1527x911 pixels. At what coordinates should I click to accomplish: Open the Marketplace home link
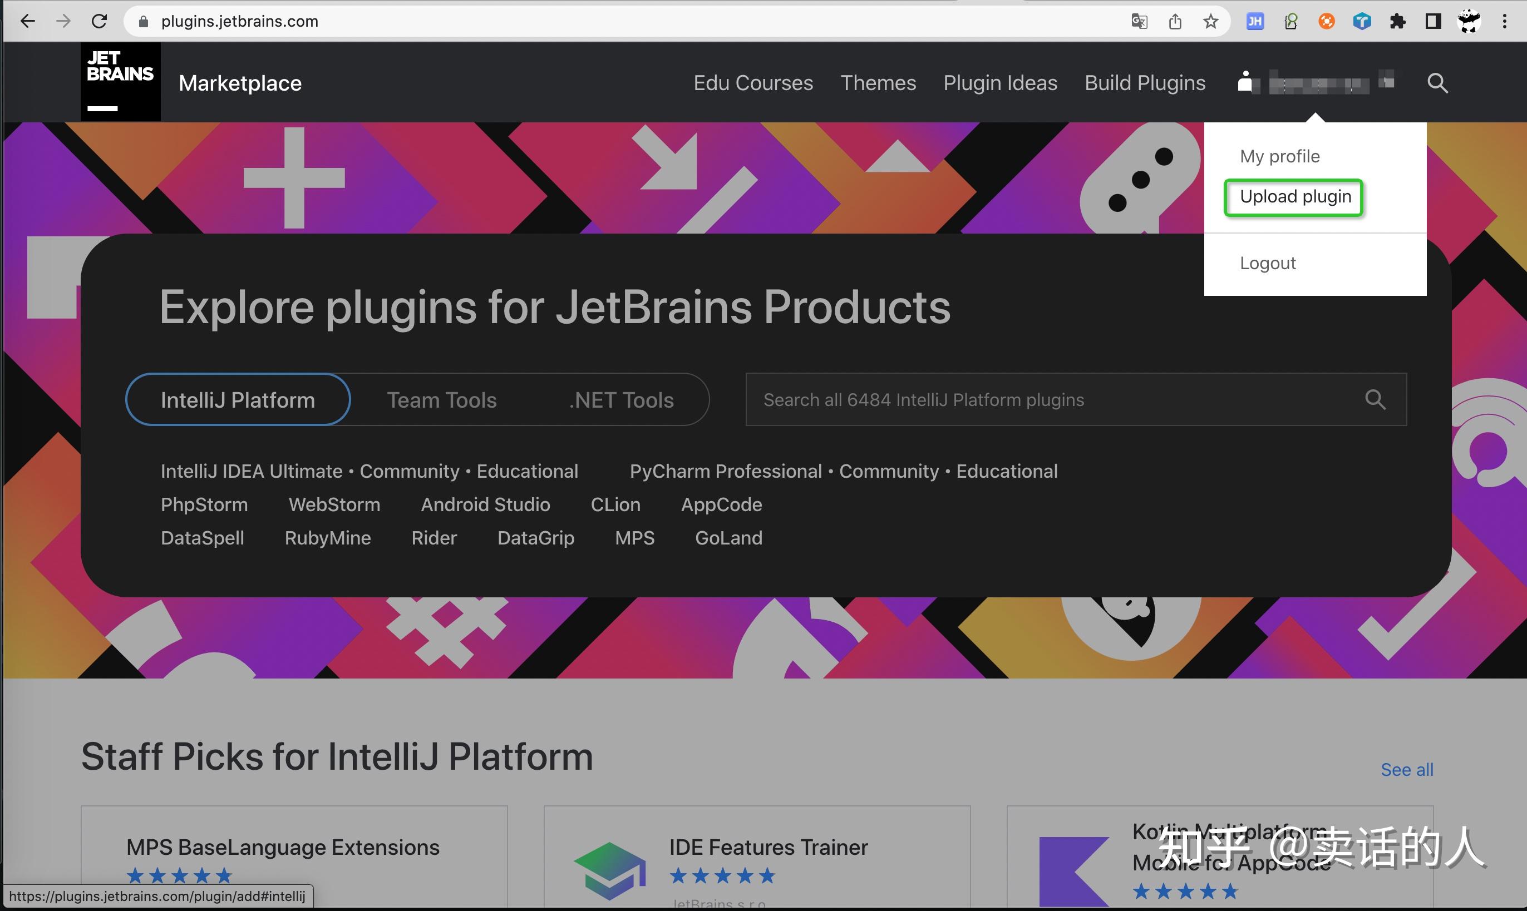(240, 83)
